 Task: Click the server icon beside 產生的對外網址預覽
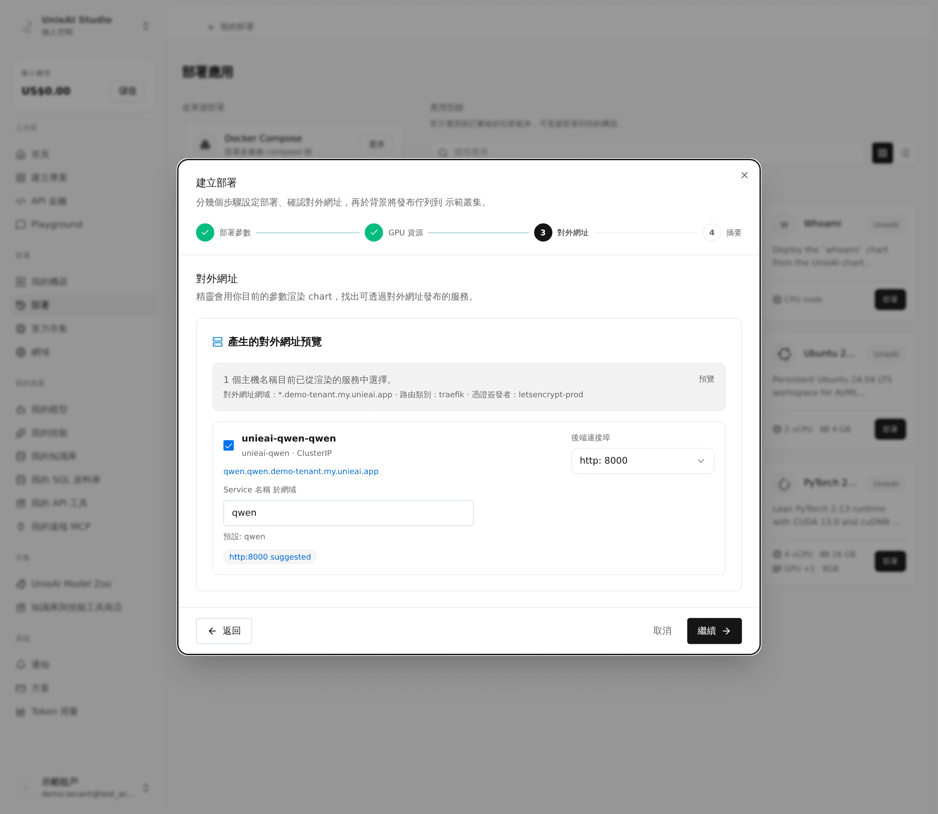[x=218, y=342]
